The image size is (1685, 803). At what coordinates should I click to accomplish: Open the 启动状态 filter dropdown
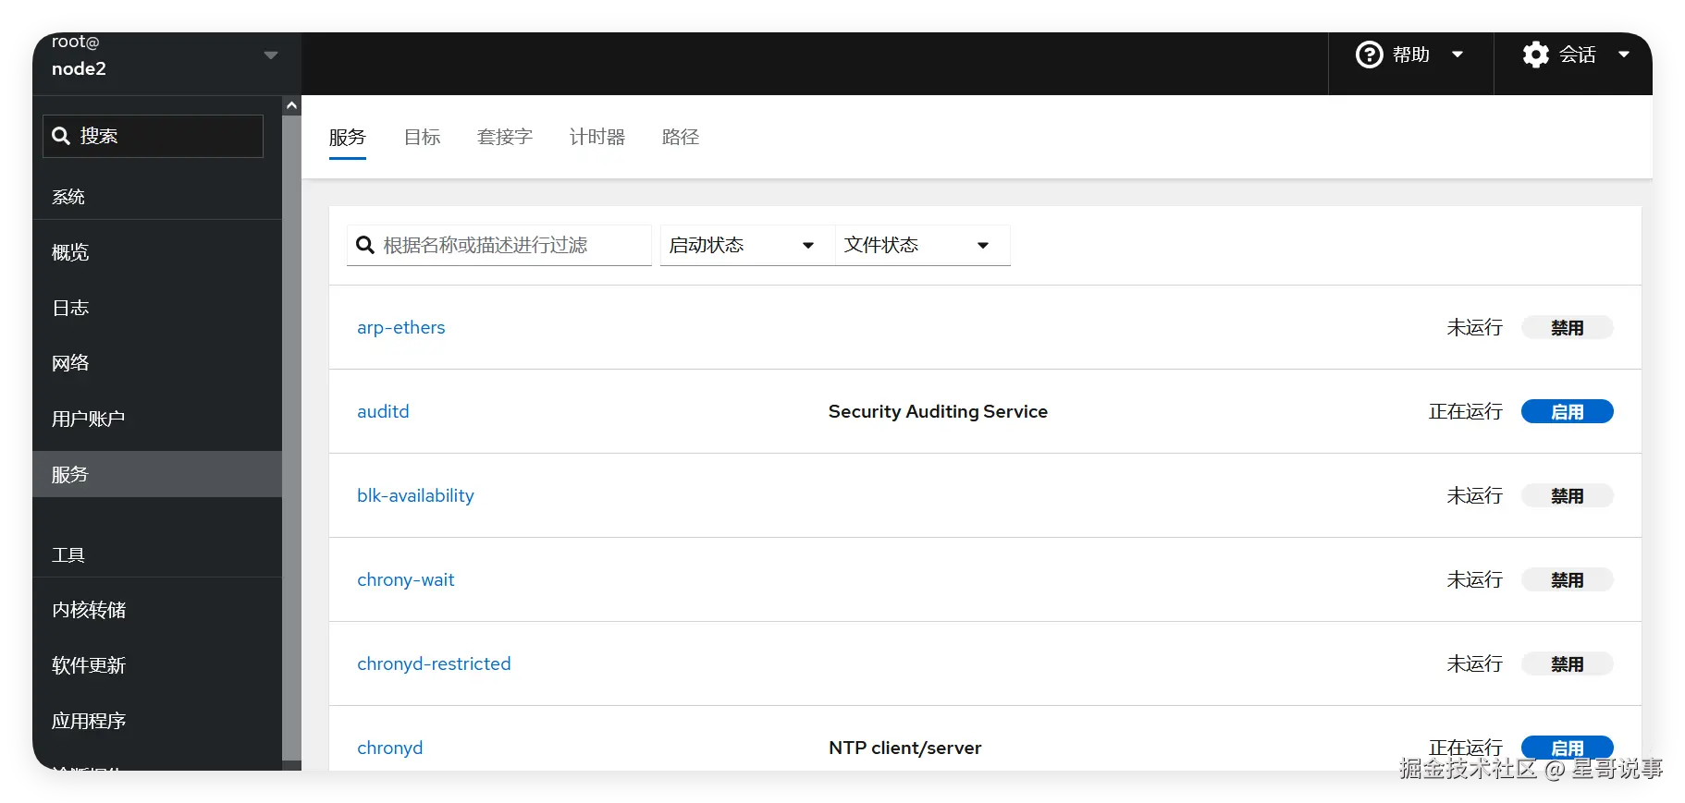[x=747, y=245]
